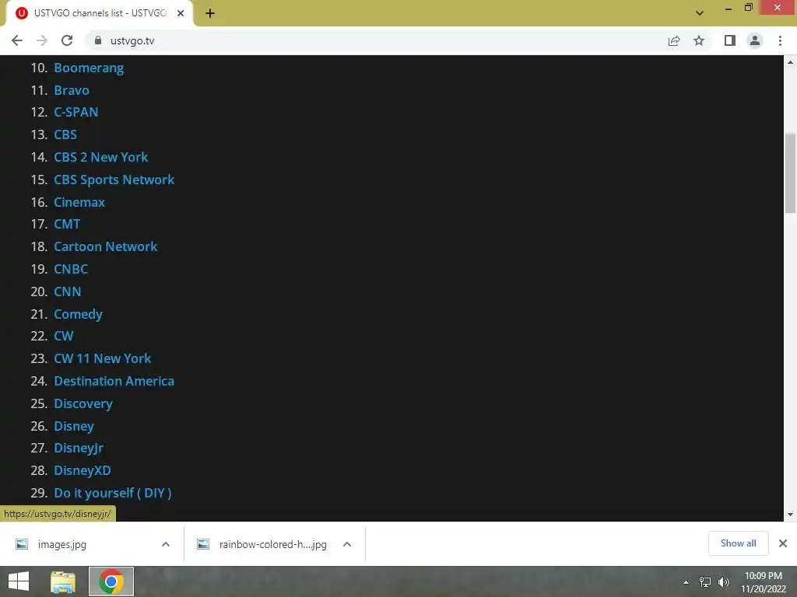This screenshot has height=597, width=797.
Task: Expand options for rainbow-colored-h....jpg download
Action: (x=347, y=544)
